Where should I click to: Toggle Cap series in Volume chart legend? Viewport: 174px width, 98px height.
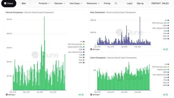(82, 55)
